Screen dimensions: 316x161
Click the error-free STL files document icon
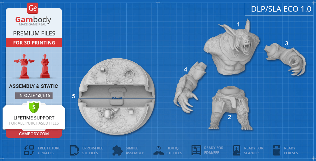click(74, 151)
